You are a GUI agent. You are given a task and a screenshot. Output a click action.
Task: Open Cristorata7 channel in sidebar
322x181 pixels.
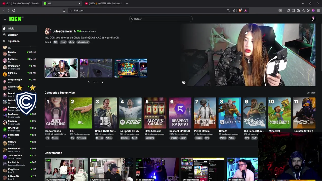pos(19,67)
